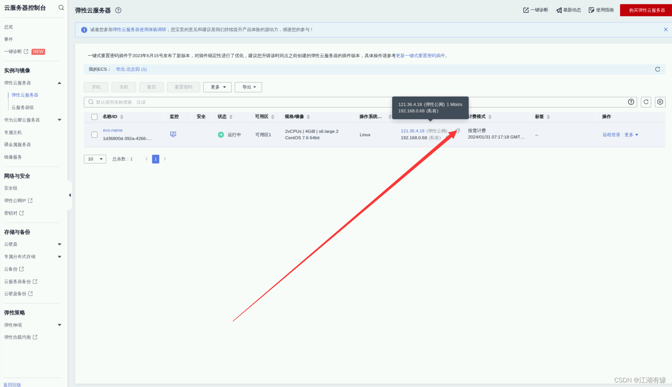Sort by 可用区 column
This screenshot has width=672, height=387.
pos(272,117)
